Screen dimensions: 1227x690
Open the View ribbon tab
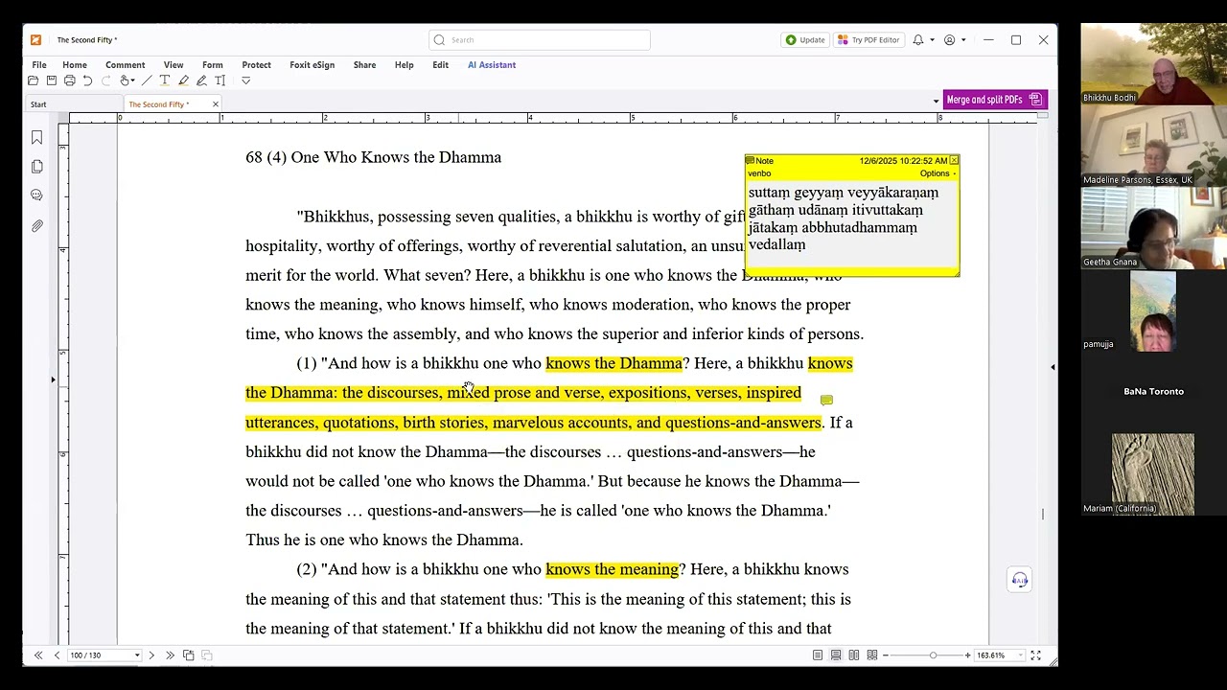pyautogui.click(x=174, y=65)
